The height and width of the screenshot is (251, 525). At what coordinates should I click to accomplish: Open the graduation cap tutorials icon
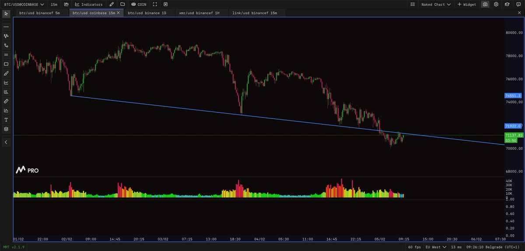coord(507,4)
